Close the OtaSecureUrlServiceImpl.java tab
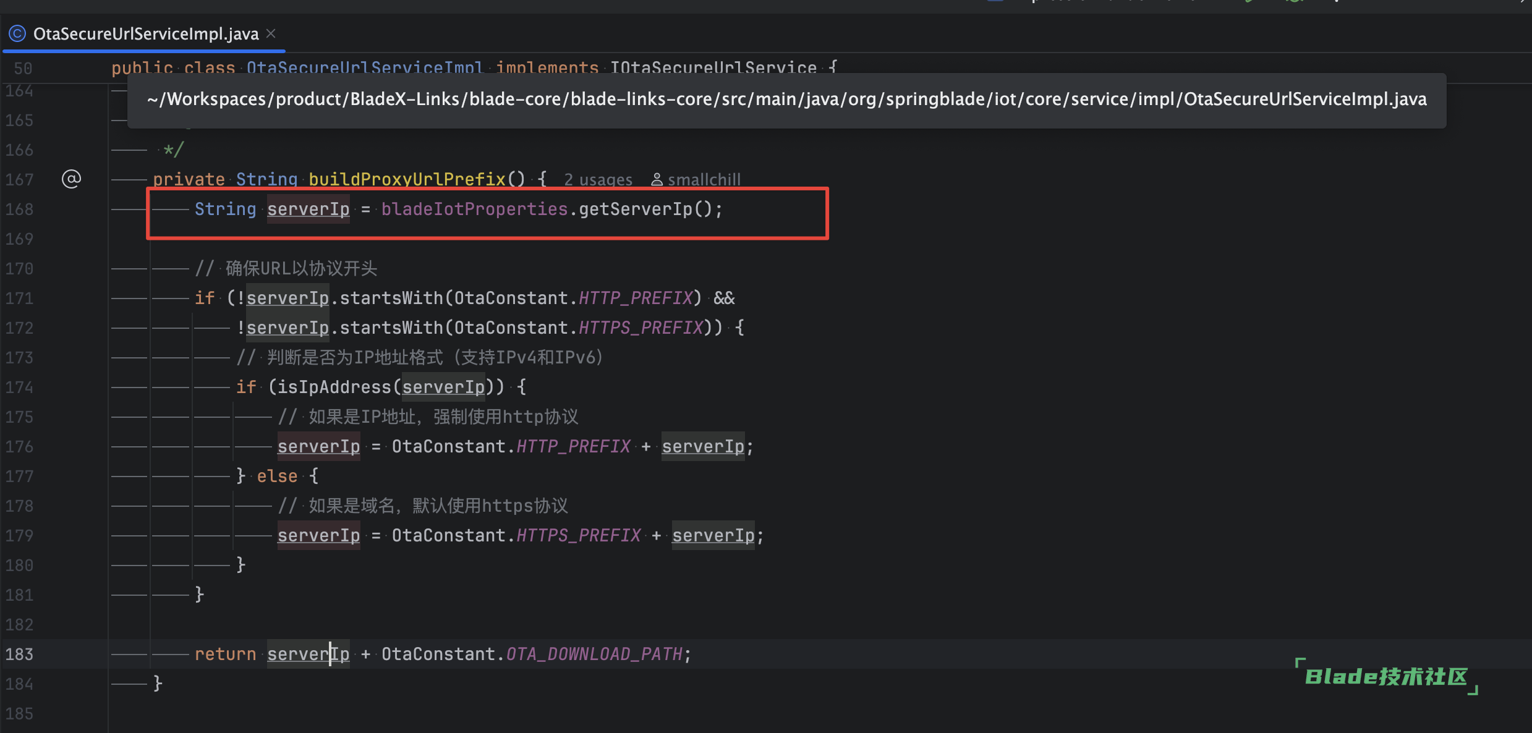Image resolution: width=1532 pixels, height=733 pixels. [x=271, y=33]
